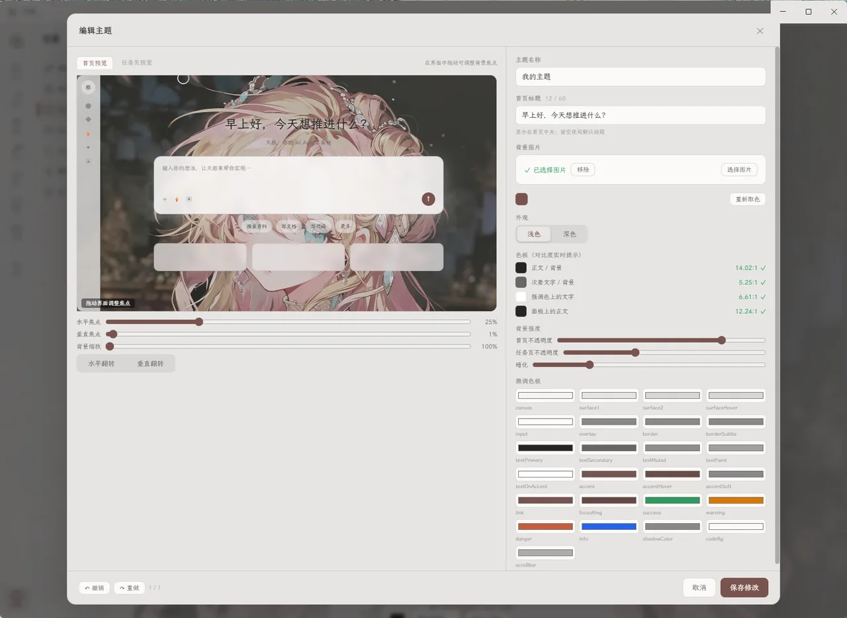Screen dimensions: 847x618
Task: Click the send arrow button in the preview
Action: [428, 199]
